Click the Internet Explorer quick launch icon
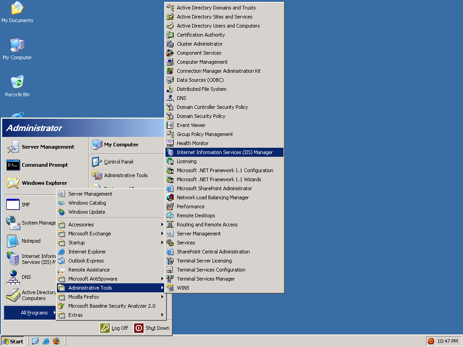The width and height of the screenshot is (463, 347). click(46, 341)
